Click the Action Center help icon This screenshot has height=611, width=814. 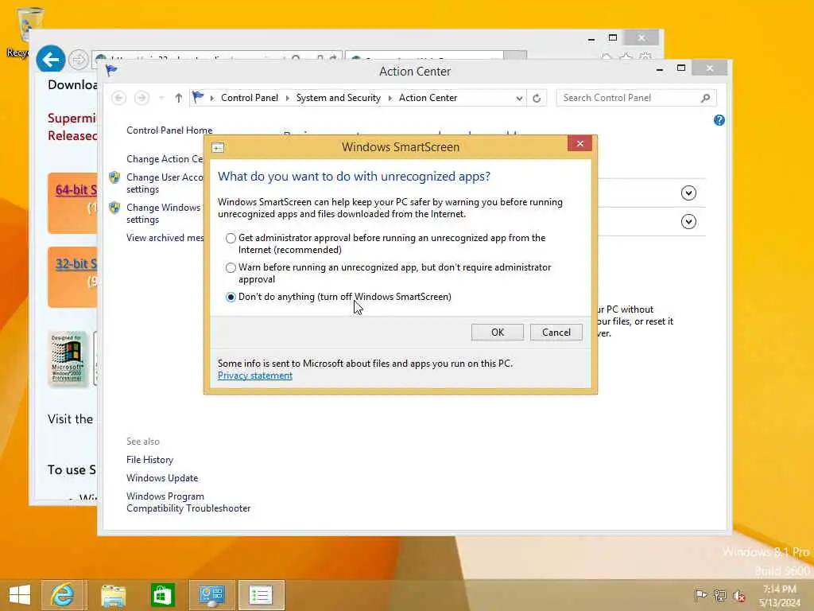click(719, 120)
